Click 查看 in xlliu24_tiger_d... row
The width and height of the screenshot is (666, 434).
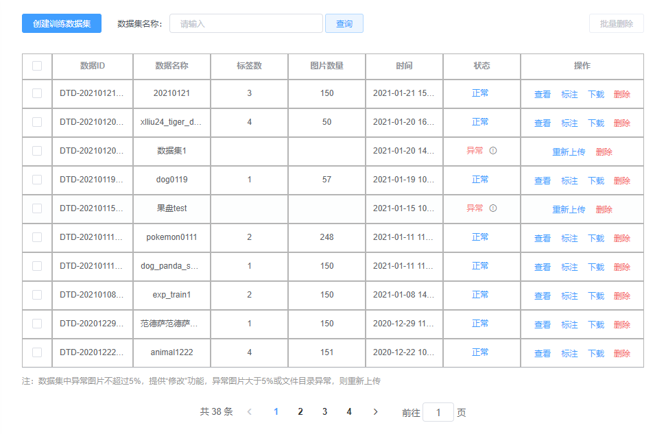pyautogui.click(x=543, y=123)
